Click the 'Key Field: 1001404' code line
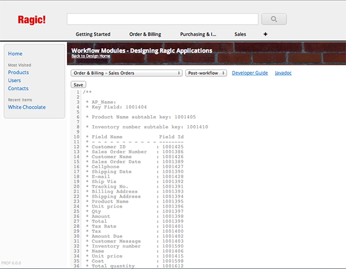The height and width of the screenshot is (269, 346). click(x=116, y=107)
